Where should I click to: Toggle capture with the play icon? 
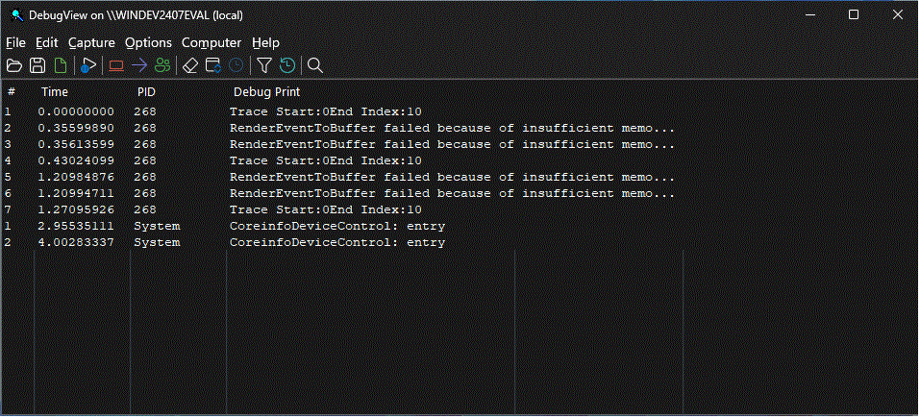pyautogui.click(x=88, y=65)
